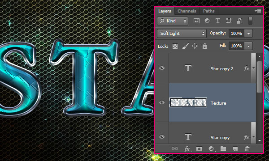Lock all padlock icon
This screenshot has height=161, width=269.
205,46
